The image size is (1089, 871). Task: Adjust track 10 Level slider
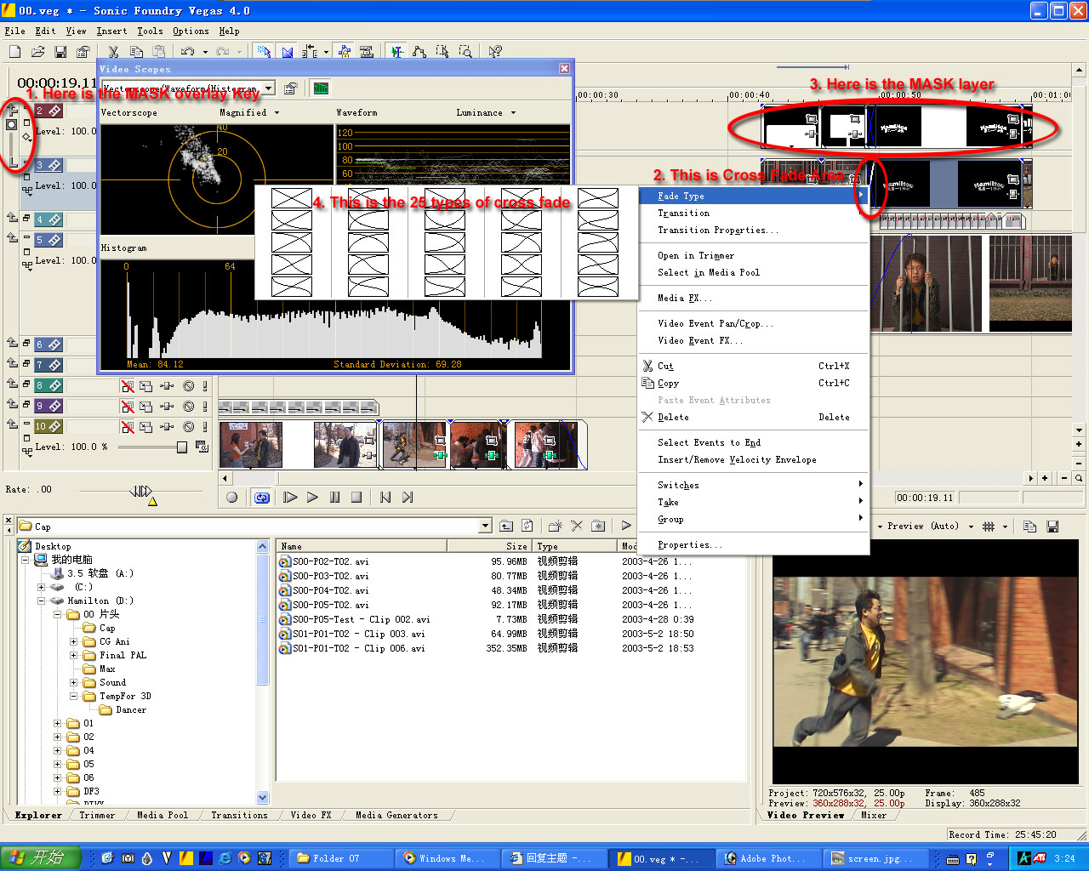(181, 447)
